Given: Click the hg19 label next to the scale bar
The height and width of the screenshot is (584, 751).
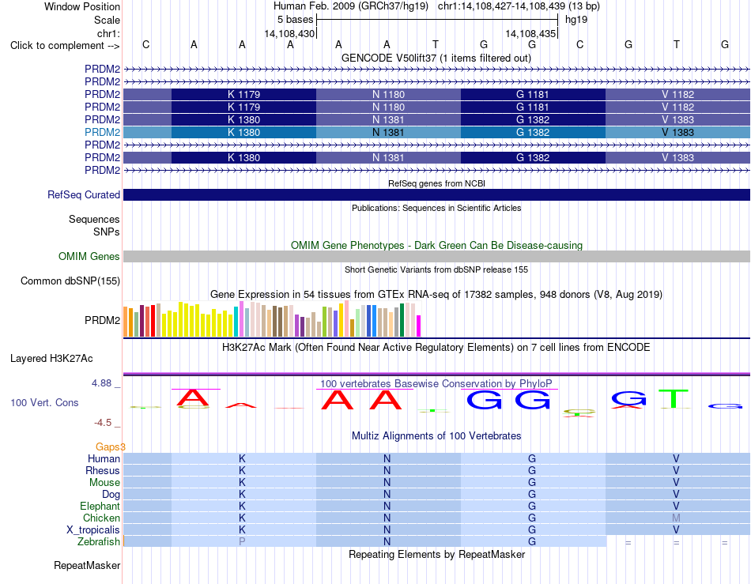Looking at the screenshot, I should pos(576,20).
